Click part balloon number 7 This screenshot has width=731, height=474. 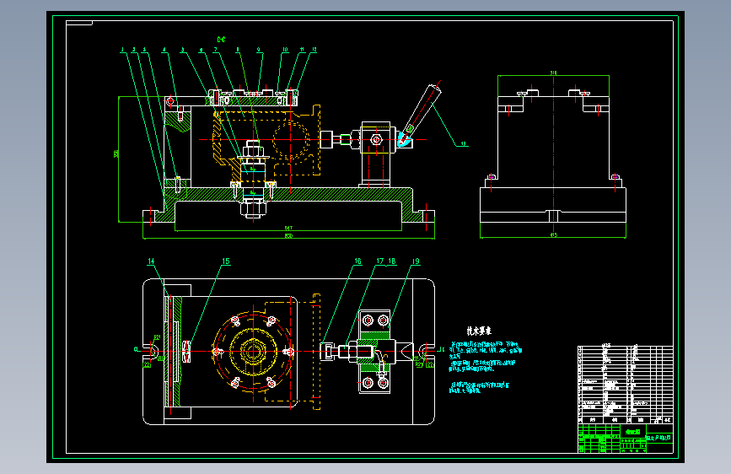215,50
